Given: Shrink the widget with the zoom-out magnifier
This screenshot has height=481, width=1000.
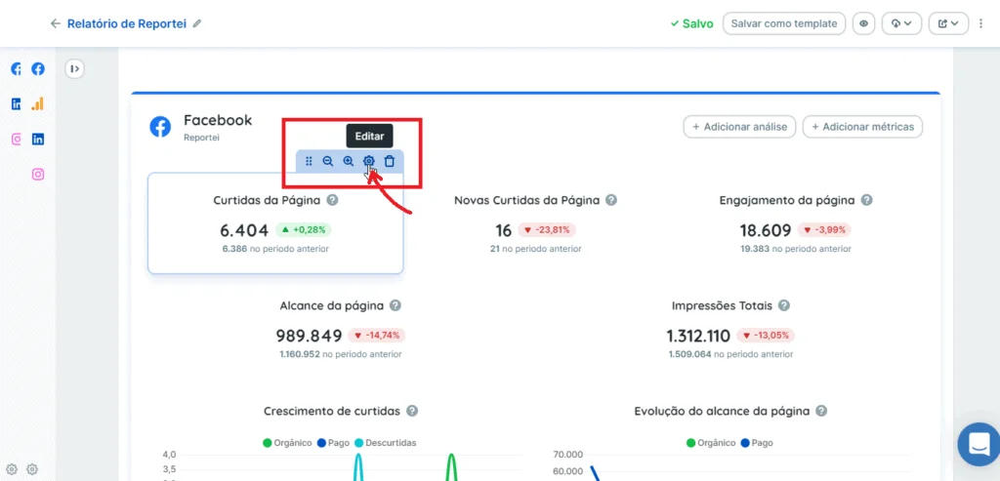Looking at the screenshot, I should [328, 161].
